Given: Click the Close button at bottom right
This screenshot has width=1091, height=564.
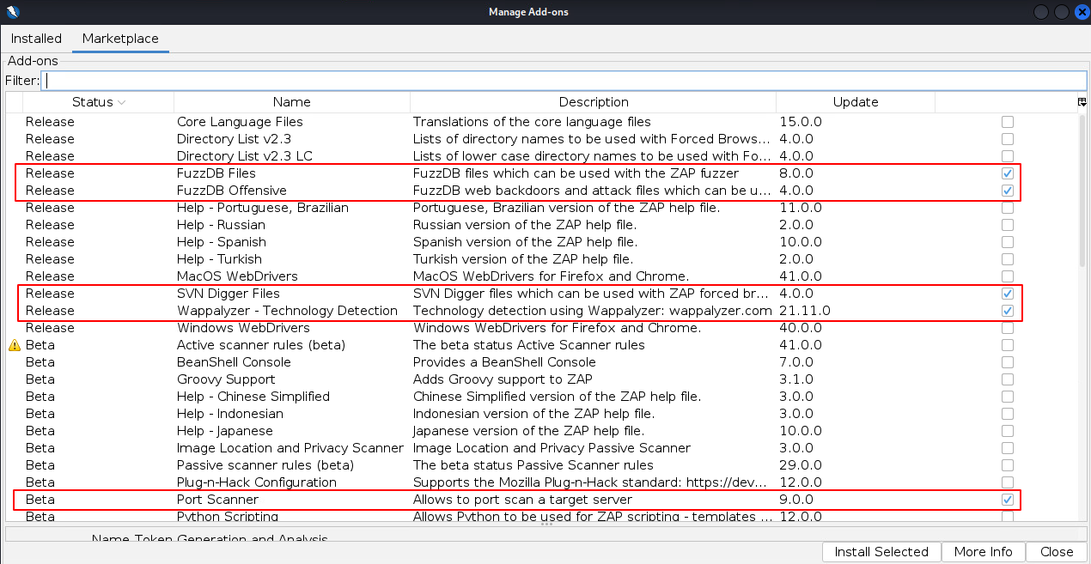Looking at the screenshot, I should pos(1056,552).
